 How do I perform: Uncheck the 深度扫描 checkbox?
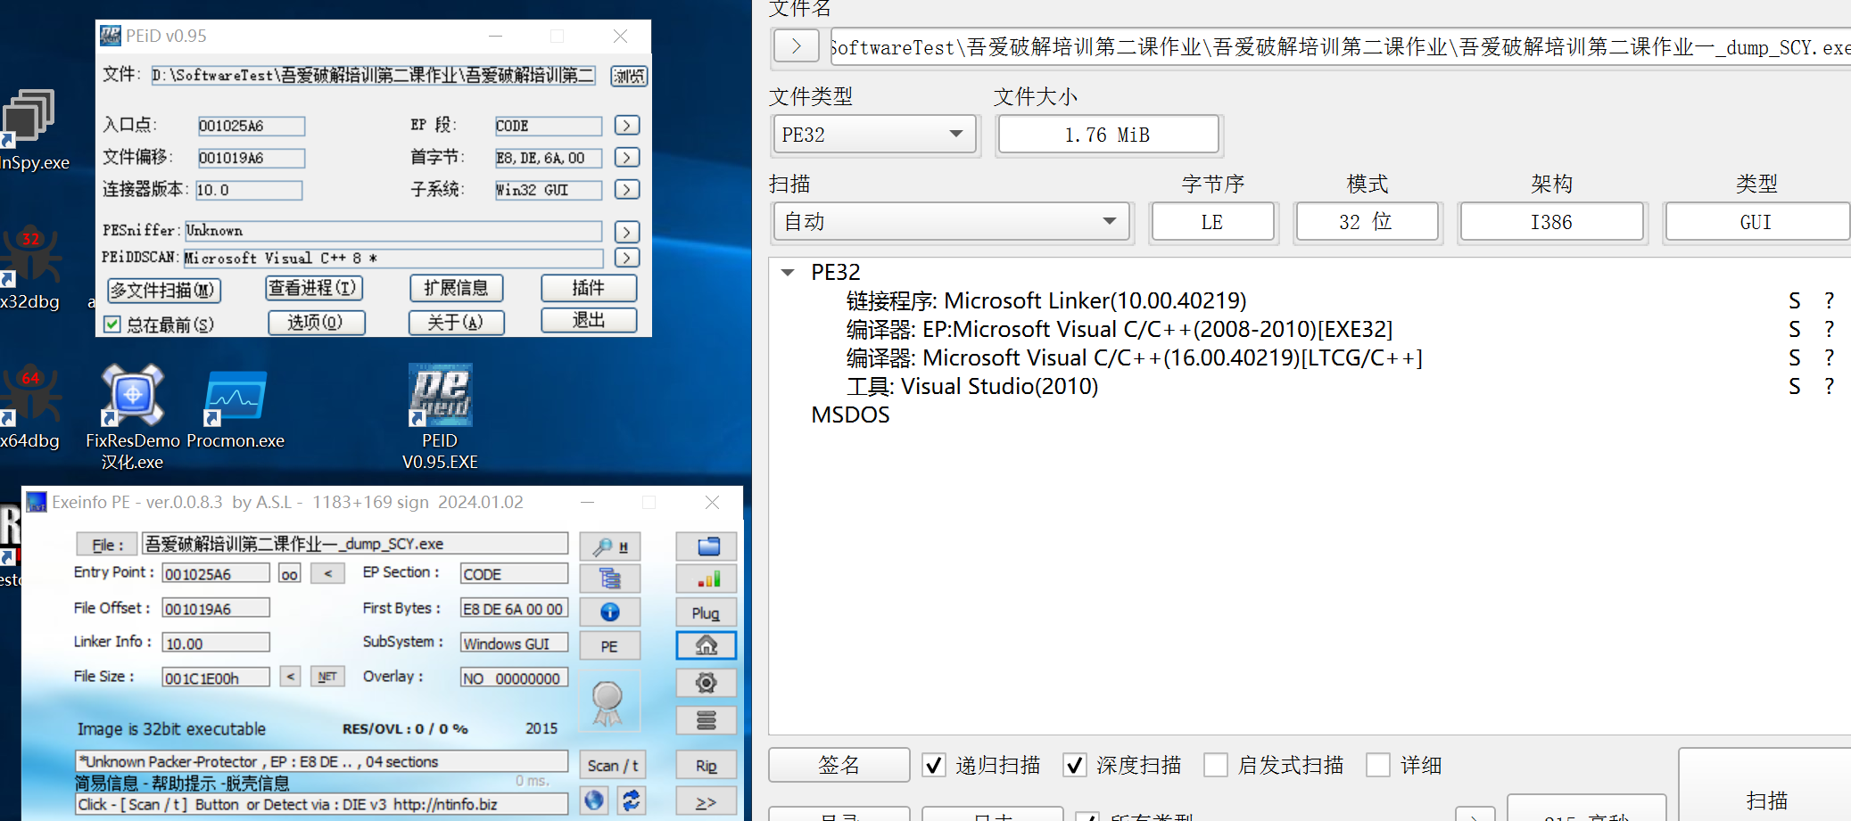[x=1074, y=765]
